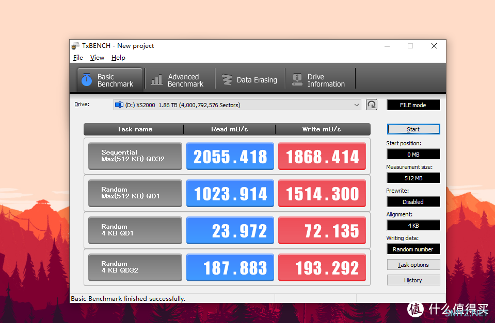Click the sequential write result 1868.414
This screenshot has height=323, width=495.
pyautogui.click(x=322, y=156)
